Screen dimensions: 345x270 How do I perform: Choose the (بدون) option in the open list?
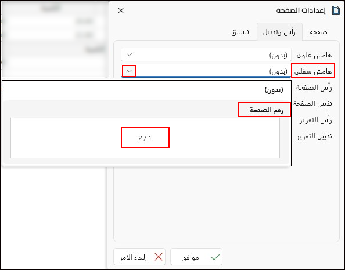click(274, 90)
